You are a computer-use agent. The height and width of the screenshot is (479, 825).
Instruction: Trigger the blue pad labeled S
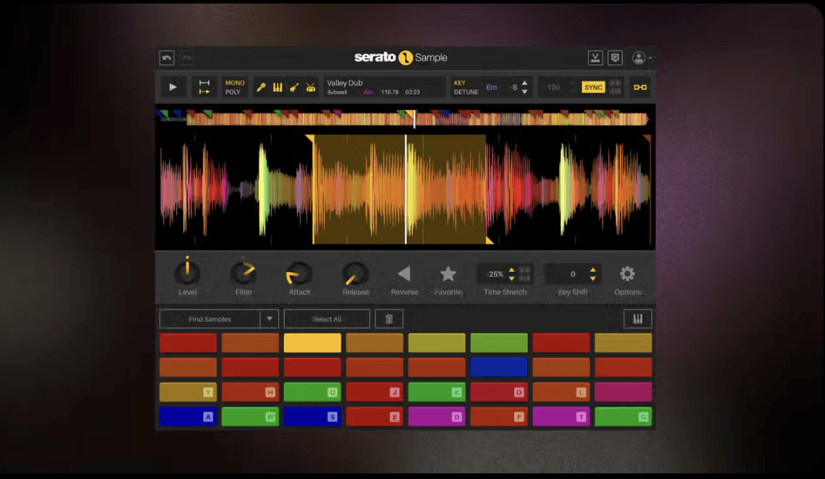[x=312, y=417]
